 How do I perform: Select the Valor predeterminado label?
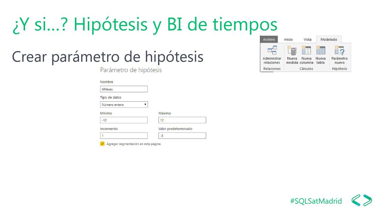[175, 129]
